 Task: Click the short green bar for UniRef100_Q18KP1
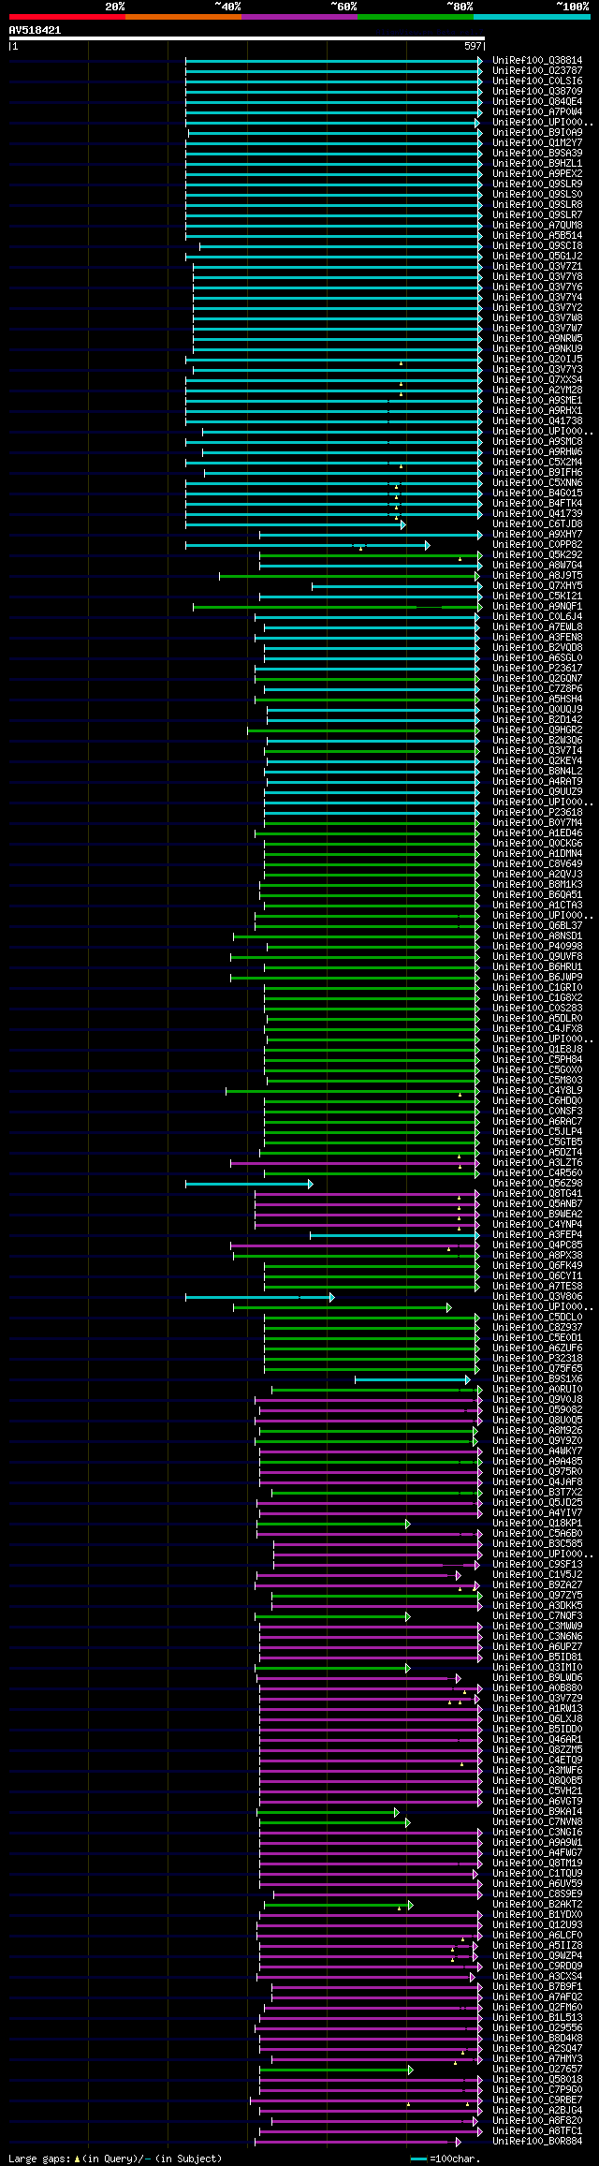333,1524
